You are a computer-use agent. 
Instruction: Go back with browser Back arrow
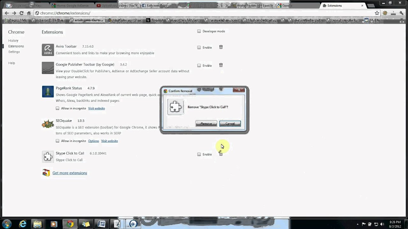[x=7, y=13]
